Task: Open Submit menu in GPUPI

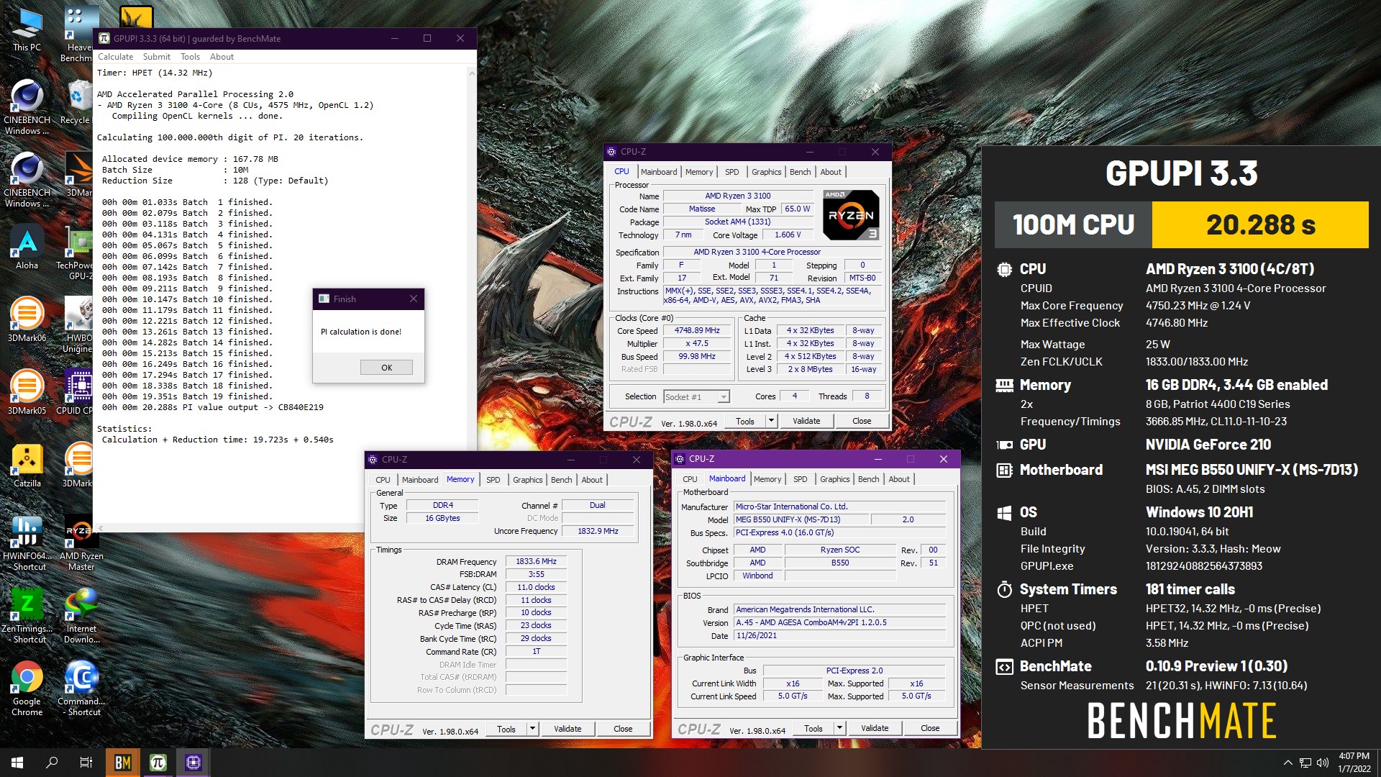Action: [x=156, y=57]
